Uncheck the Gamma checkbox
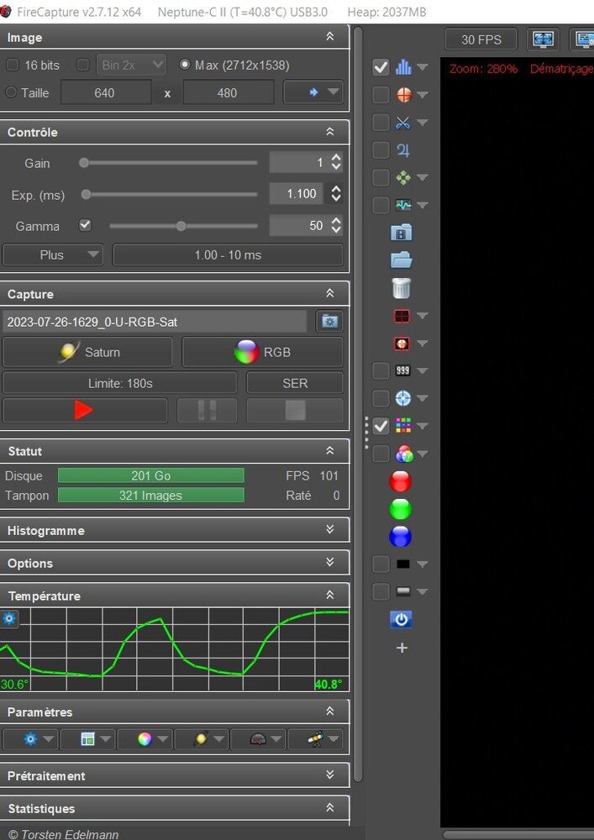This screenshot has width=594, height=840. 85,225
